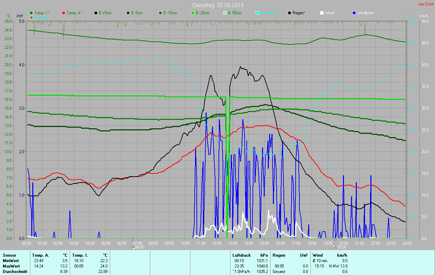Click the B -5cm legend color box
435x275 pixels.
pos(128,13)
